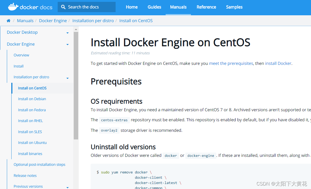311x189 pixels.
Task: Open Overview in sidebar
Action: click(x=21, y=55)
